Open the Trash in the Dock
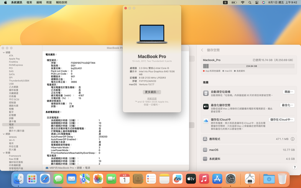The width and height of the screenshot is (301, 188). (x=282, y=179)
